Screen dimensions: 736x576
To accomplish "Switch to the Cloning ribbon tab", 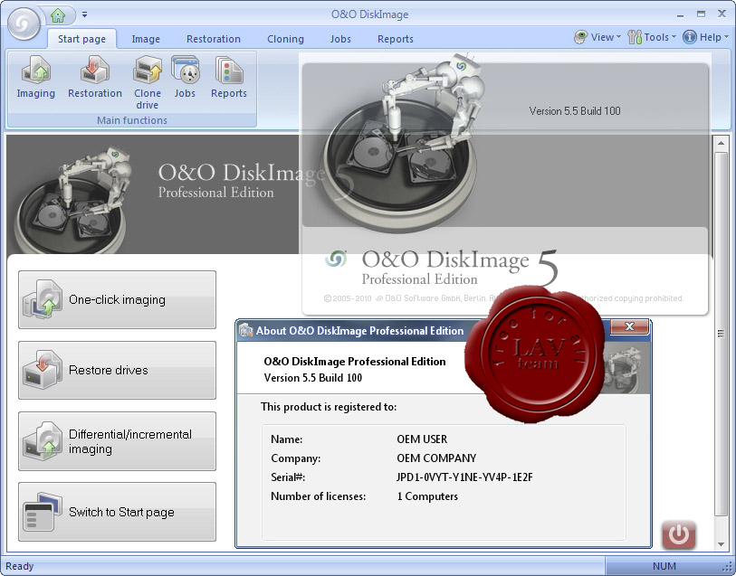I will (x=285, y=39).
